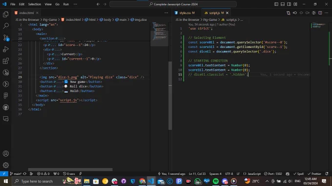
Task: Open the breadcrumb ellipsis after script.js
Action: point(242,19)
